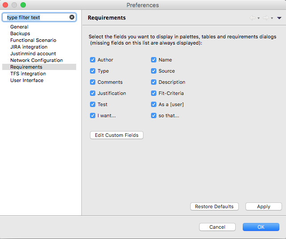Go to Network Configuration settings
This screenshot has width=286, height=239.
point(37,60)
